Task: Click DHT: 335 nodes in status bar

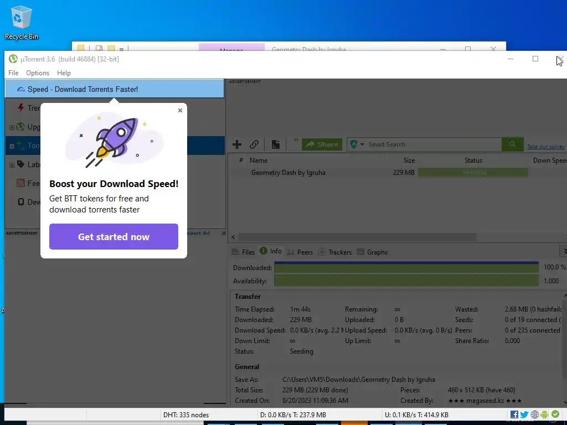Action: point(186,415)
